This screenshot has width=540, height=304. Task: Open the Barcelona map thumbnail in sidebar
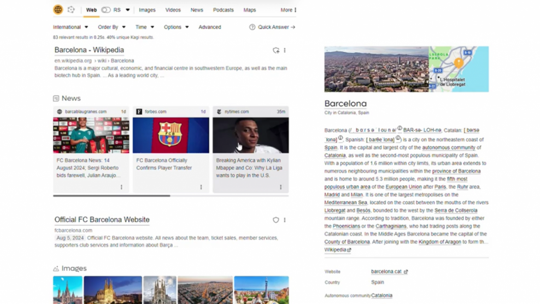pyautogui.click(x=459, y=69)
